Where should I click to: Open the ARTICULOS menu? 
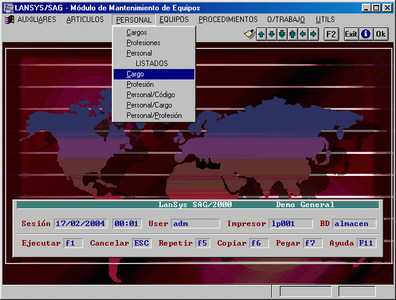pos(85,20)
